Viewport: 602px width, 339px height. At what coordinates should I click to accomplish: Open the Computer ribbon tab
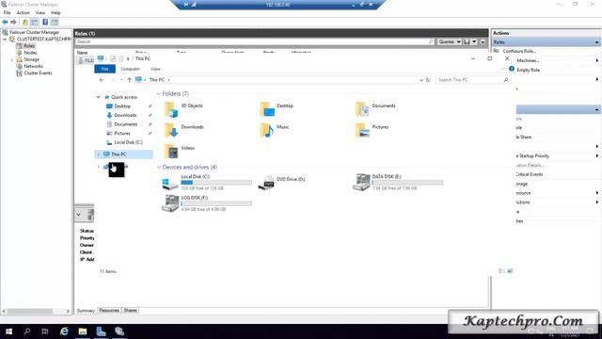pos(130,69)
